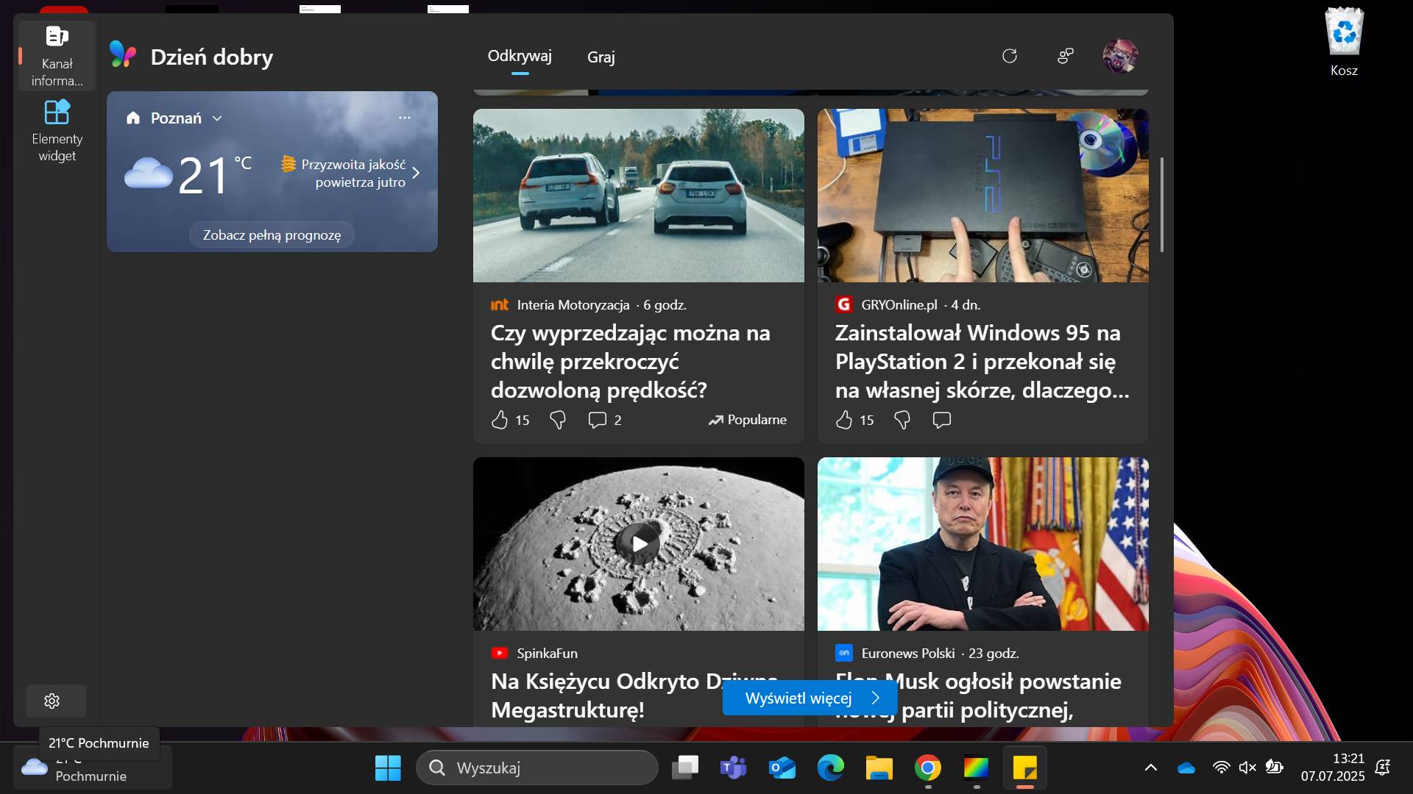Image resolution: width=1413 pixels, height=794 pixels.
Task: Open the PlayStation 2 console thumbnail
Action: pos(983,196)
